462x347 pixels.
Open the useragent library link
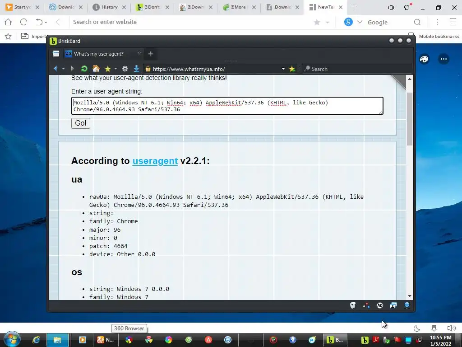coord(155,161)
